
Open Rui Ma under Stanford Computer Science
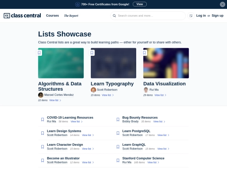pyautogui.click(x=127, y=162)
